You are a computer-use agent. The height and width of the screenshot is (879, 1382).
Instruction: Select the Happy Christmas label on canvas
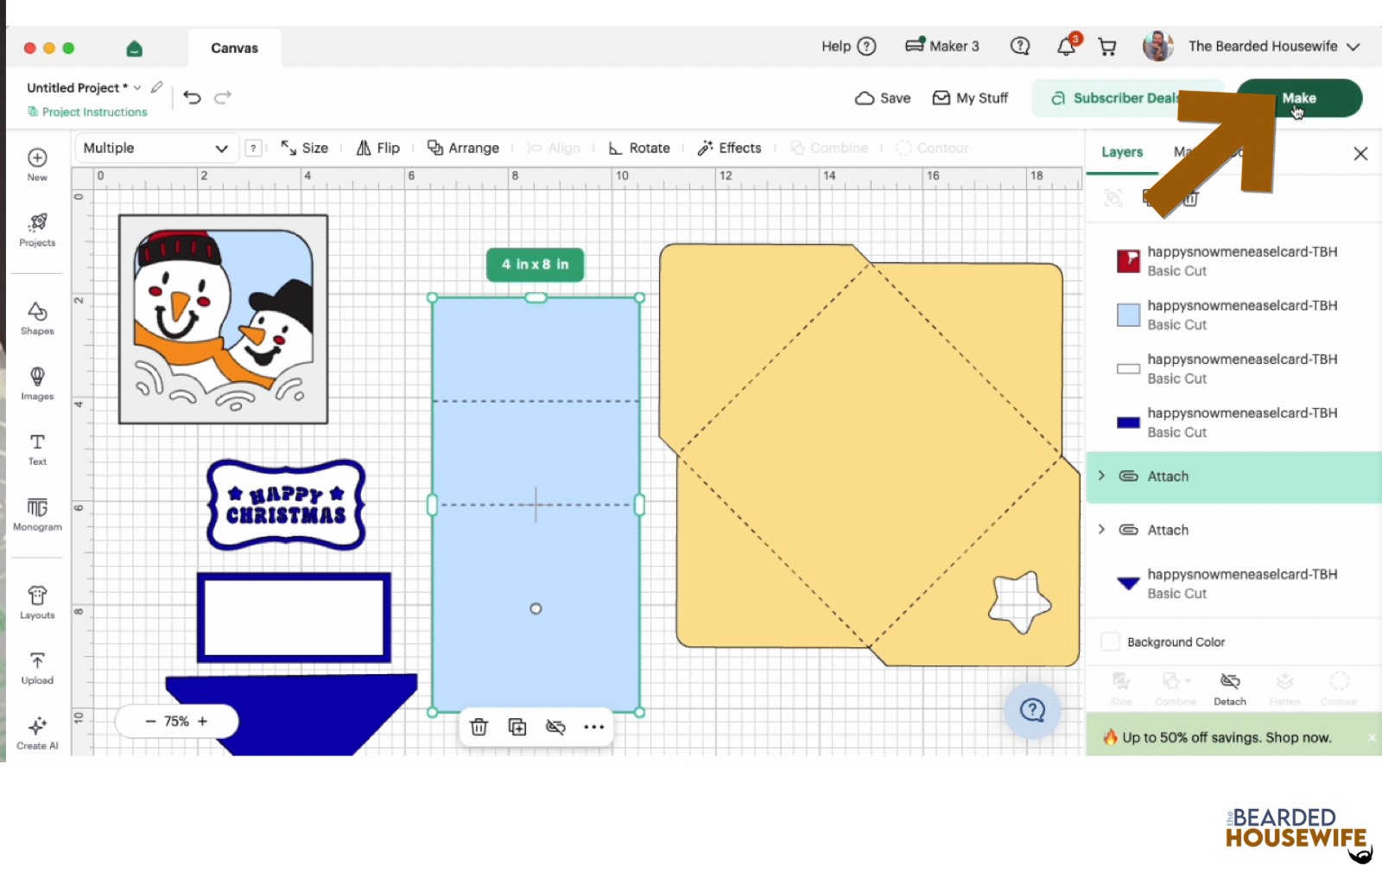286,505
